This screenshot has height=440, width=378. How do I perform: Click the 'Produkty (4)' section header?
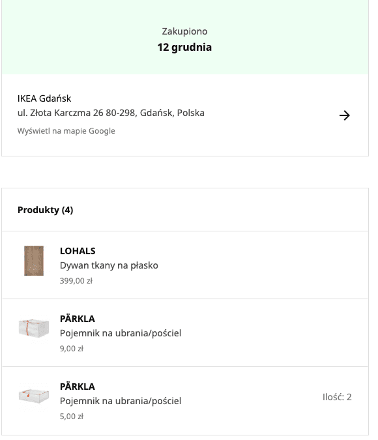coord(45,210)
